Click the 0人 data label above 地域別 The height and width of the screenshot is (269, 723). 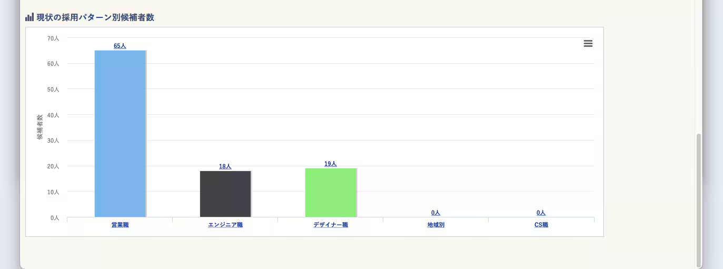[435, 213]
